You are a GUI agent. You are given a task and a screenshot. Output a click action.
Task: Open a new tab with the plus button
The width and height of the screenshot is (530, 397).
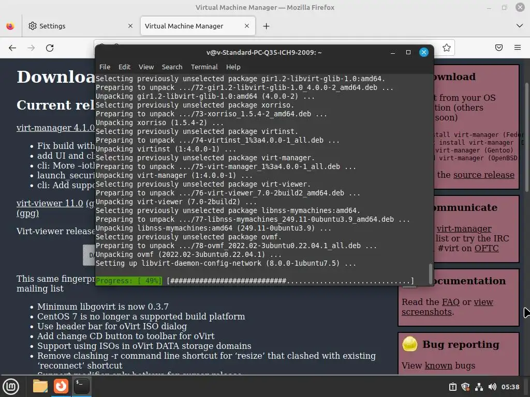pos(267,26)
